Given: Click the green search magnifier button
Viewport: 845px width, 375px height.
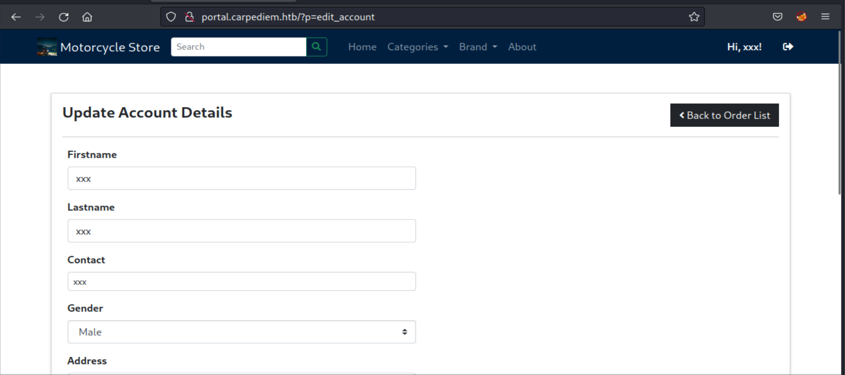Looking at the screenshot, I should tap(316, 47).
